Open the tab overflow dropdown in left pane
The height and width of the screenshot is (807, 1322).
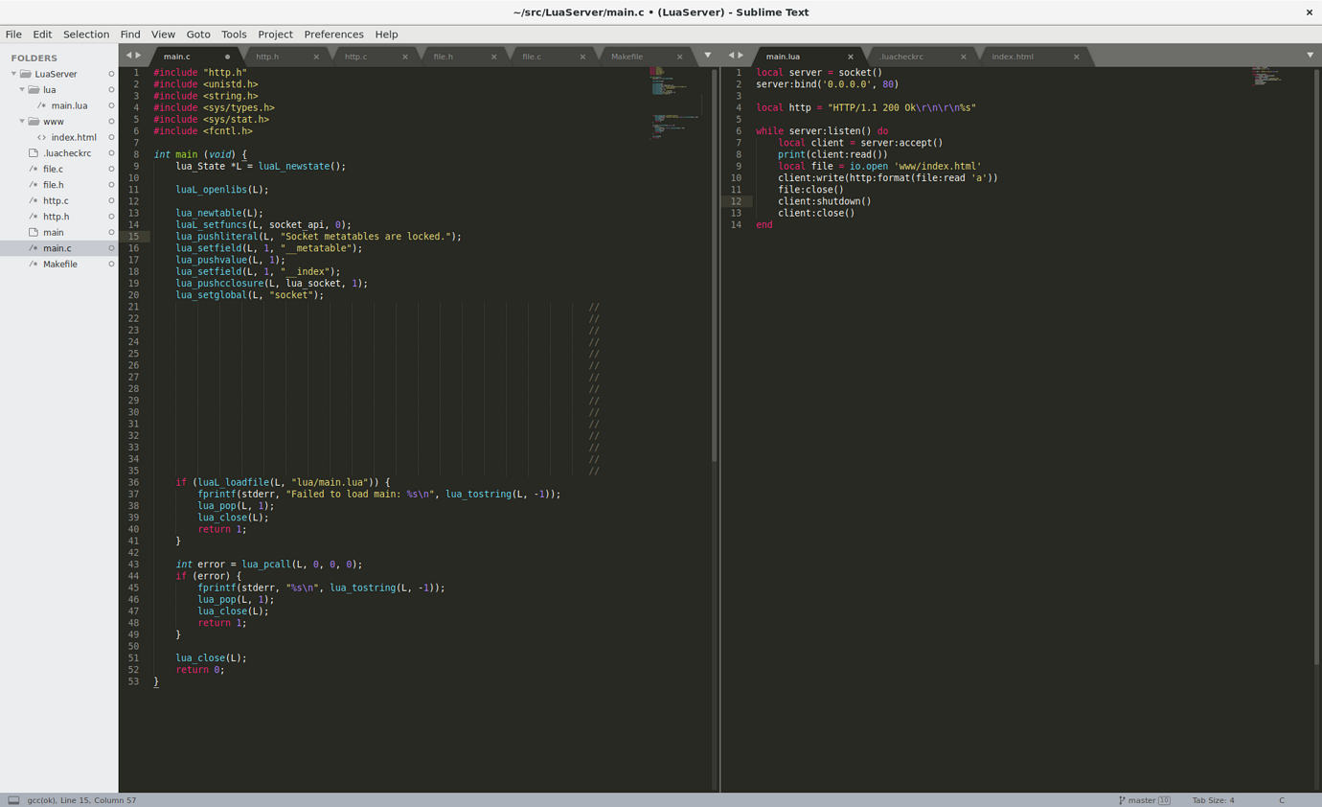[x=708, y=56]
